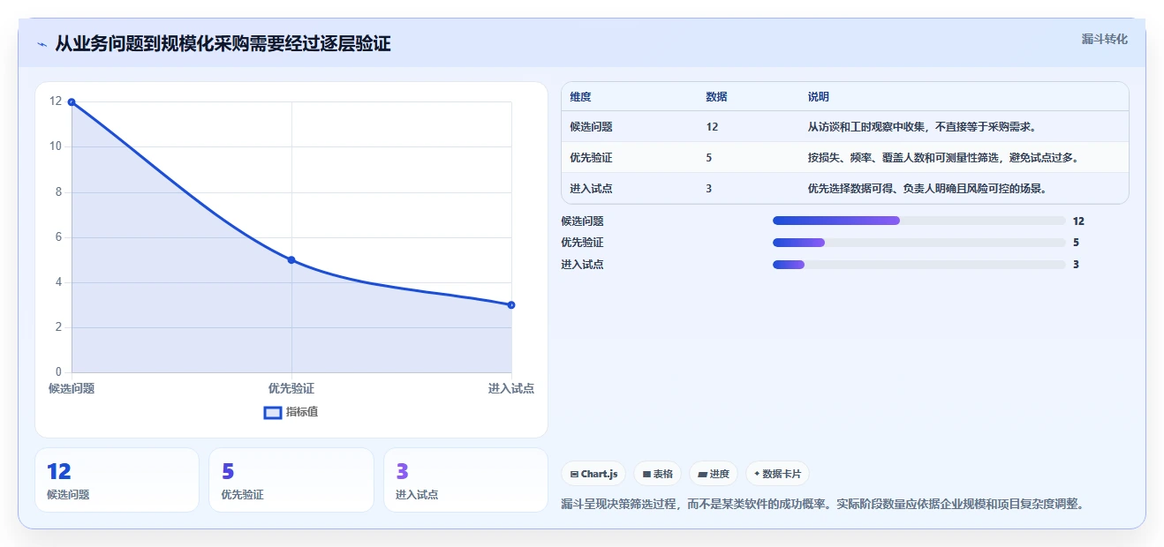The height and width of the screenshot is (547, 1164).
Task: Click the y-axis tick label 8
Action: 58,192
